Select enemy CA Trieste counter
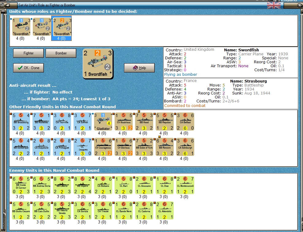 pyautogui.click(x=103, y=211)
